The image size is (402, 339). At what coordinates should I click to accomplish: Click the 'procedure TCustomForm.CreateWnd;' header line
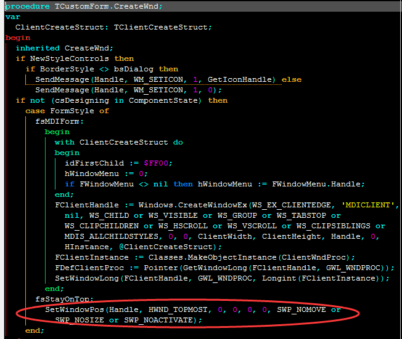[x=84, y=6]
